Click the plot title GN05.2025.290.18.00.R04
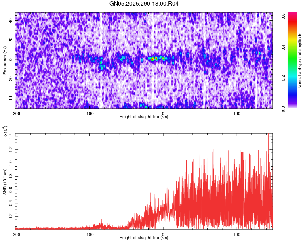The image size is (303, 242). [144, 4]
